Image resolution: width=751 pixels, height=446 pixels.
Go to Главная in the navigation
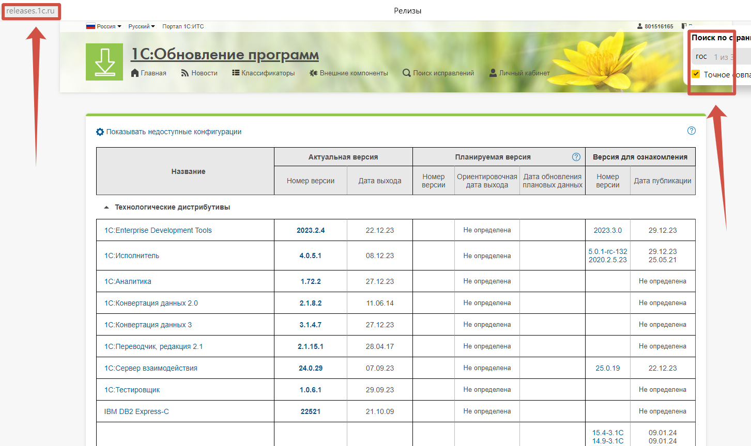pyautogui.click(x=149, y=73)
